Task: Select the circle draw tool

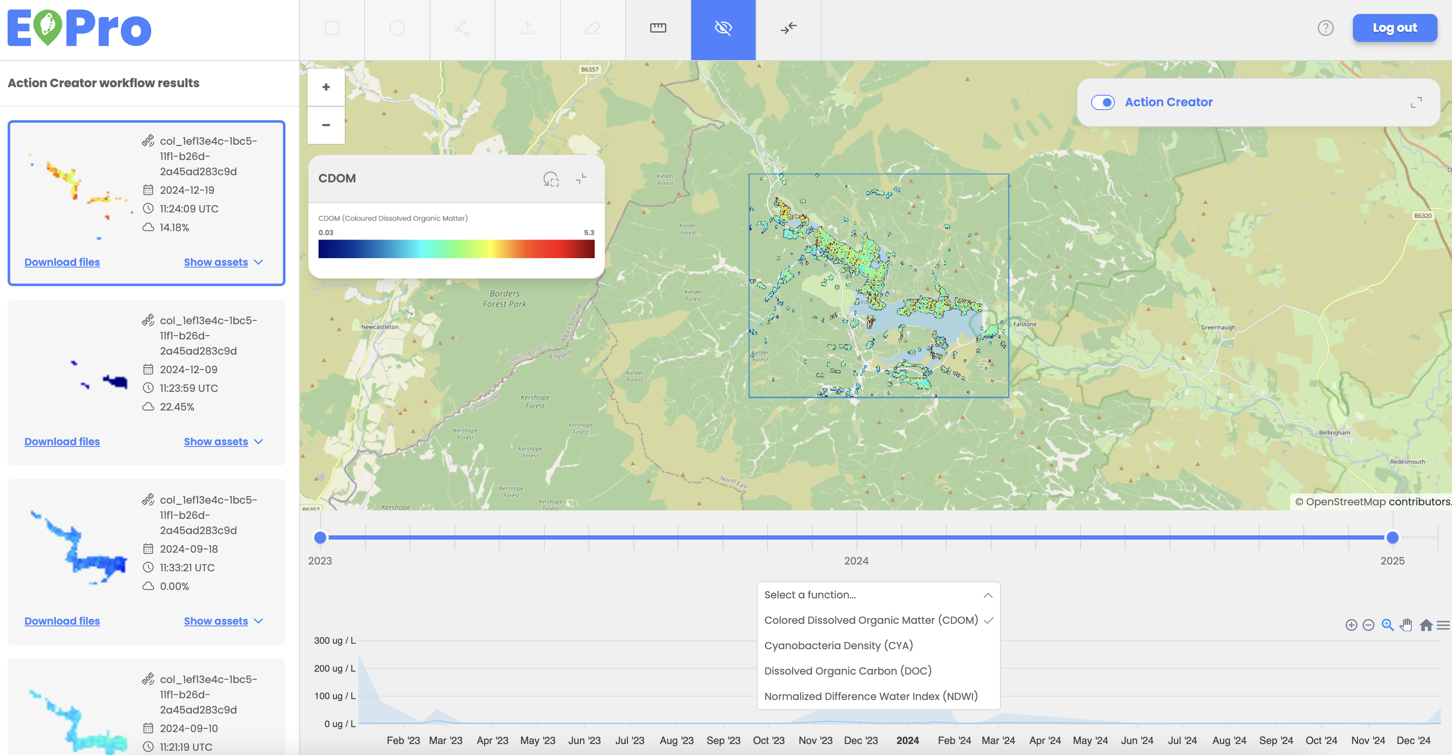Action: click(397, 28)
